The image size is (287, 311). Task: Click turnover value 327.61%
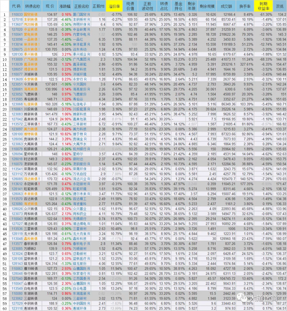(x=246, y=64)
